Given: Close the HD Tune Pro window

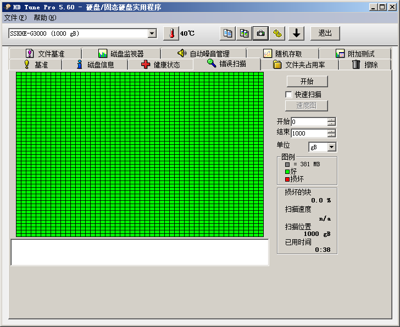Looking at the screenshot, I should point(392,7).
